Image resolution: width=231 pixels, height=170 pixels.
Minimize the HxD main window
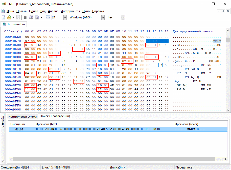point(202,4)
